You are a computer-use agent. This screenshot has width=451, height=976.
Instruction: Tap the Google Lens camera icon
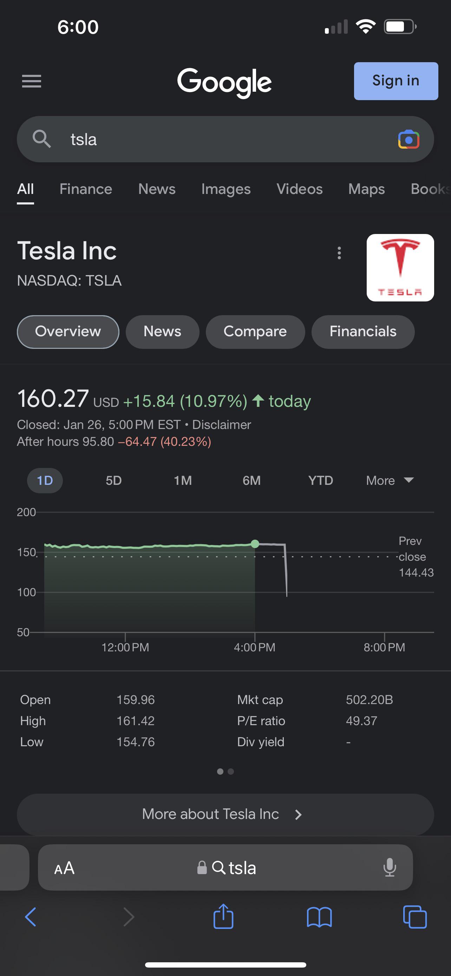click(408, 140)
